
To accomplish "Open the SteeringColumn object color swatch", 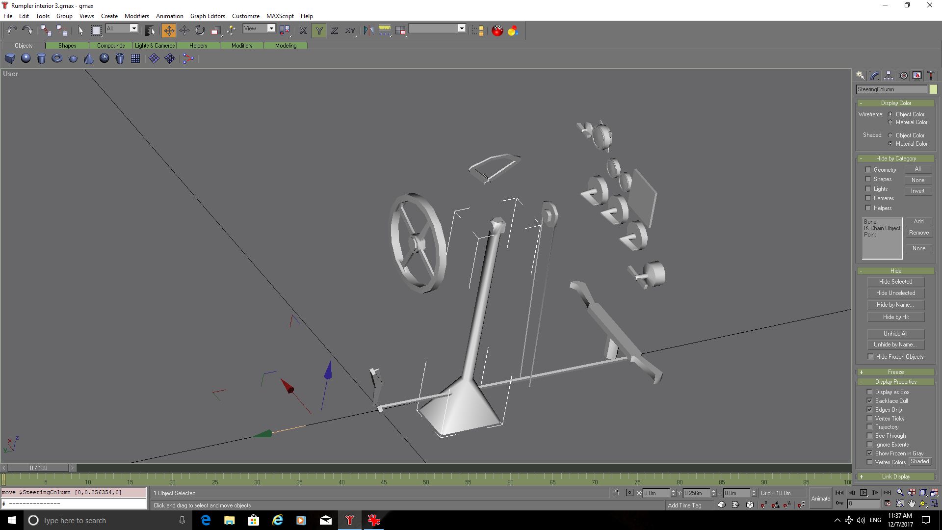I will click(933, 89).
